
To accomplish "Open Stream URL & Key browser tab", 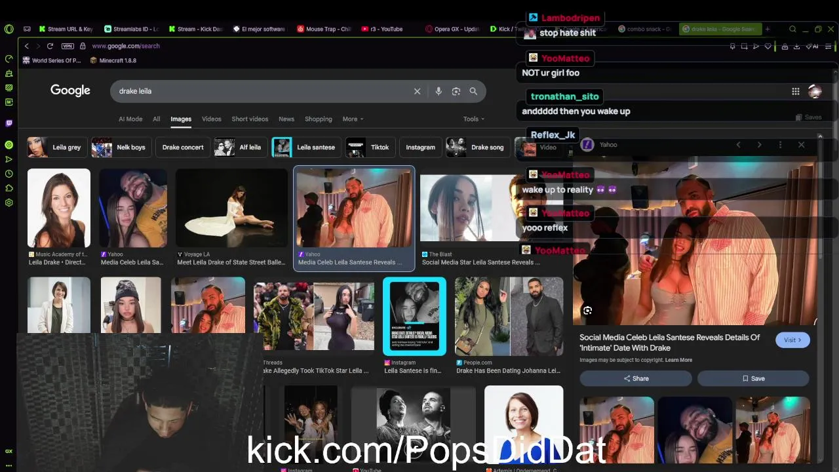I will tap(67, 29).
